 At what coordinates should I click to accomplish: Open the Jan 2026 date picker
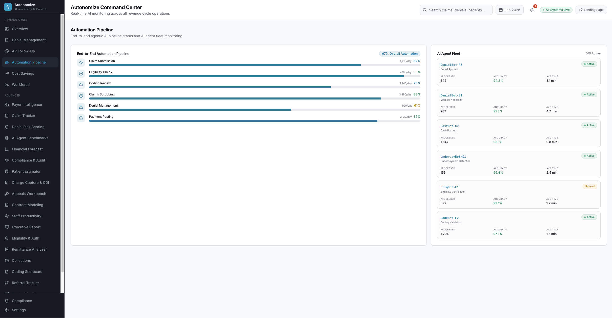pos(509,10)
